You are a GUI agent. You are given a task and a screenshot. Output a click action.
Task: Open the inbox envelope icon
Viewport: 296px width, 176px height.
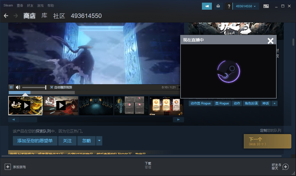(218, 6)
